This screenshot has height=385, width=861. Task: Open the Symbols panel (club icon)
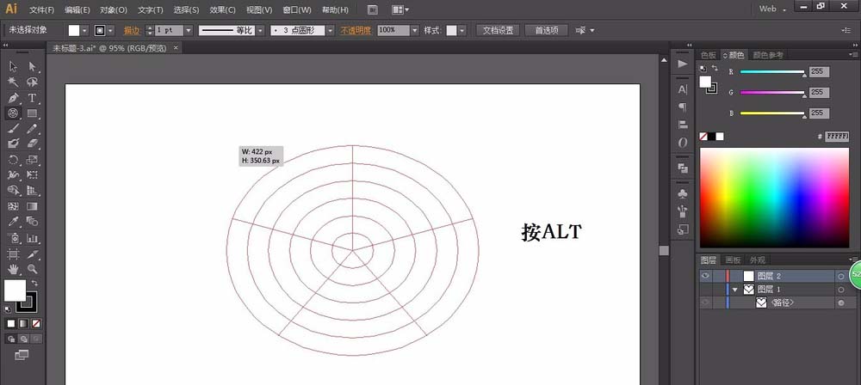(683, 193)
